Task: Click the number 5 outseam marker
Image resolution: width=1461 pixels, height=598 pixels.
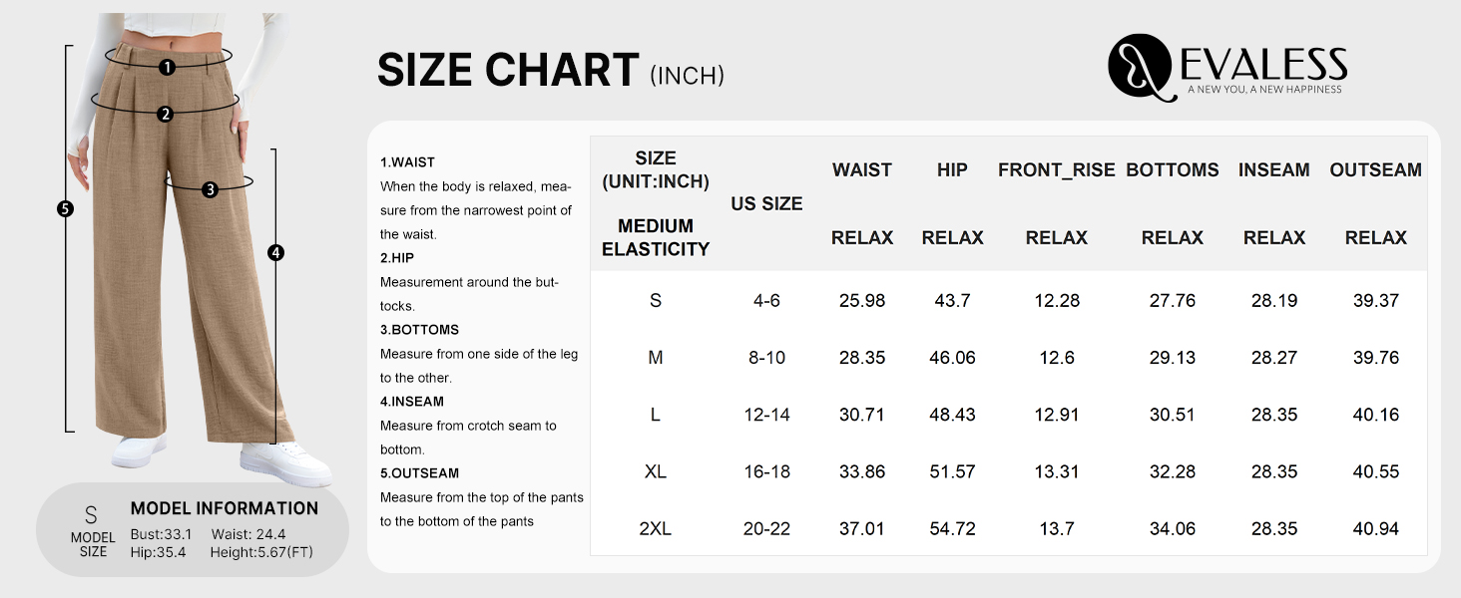Action: point(66,208)
